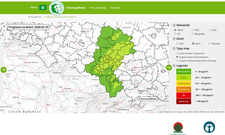The width and height of the screenshot is (225, 135).
Task: Click the Bardzo dobra green legend swatch
Action: pyautogui.click(x=183, y=72)
